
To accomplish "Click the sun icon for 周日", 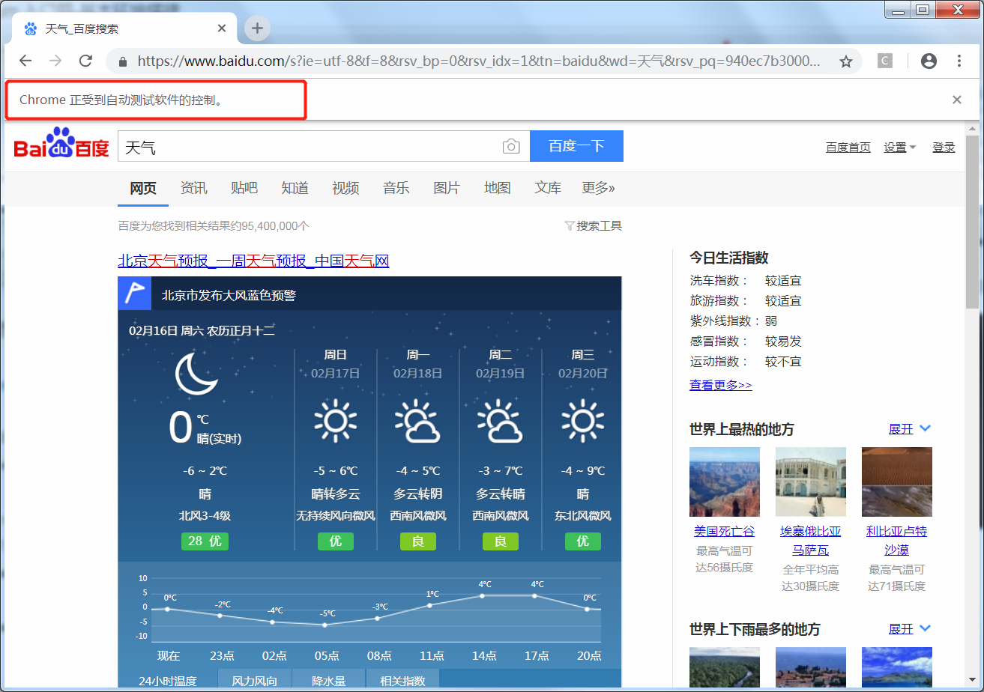I will (336, 421).
